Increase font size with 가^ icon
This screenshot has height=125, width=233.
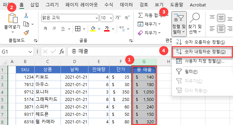click(118, 18)
